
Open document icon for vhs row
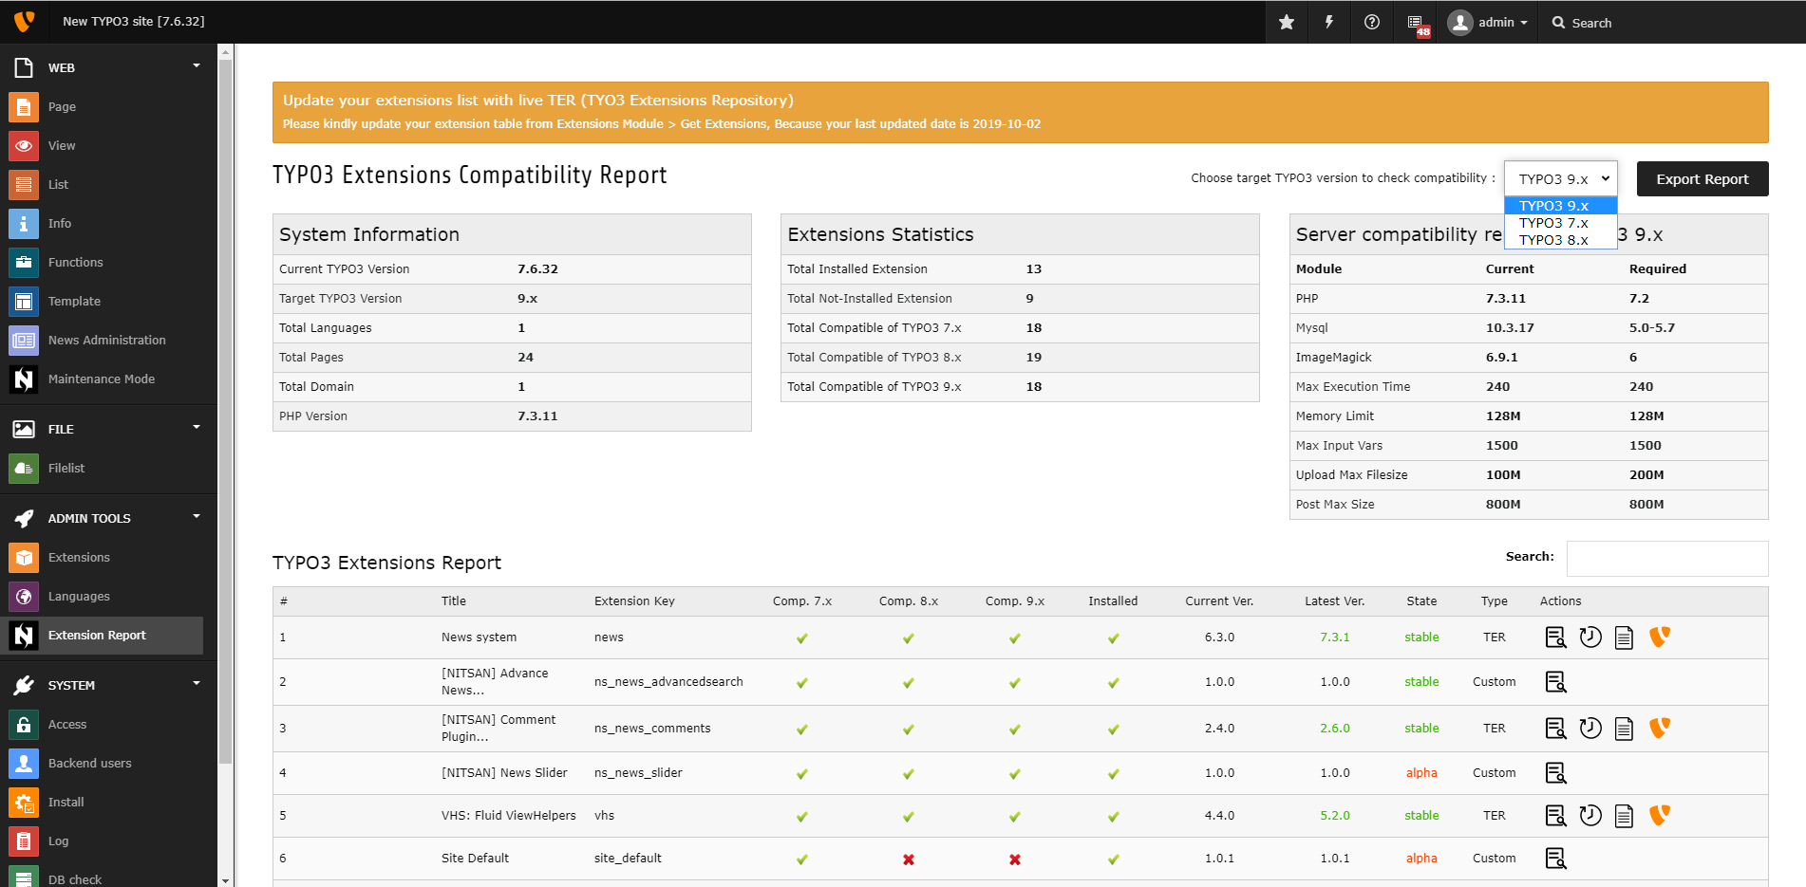pyautogui.click(x=1625, y=816)
